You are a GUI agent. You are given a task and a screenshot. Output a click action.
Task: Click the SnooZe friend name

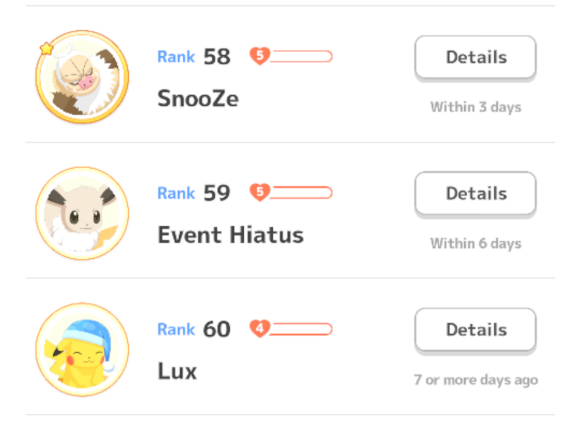coord(198,99)
